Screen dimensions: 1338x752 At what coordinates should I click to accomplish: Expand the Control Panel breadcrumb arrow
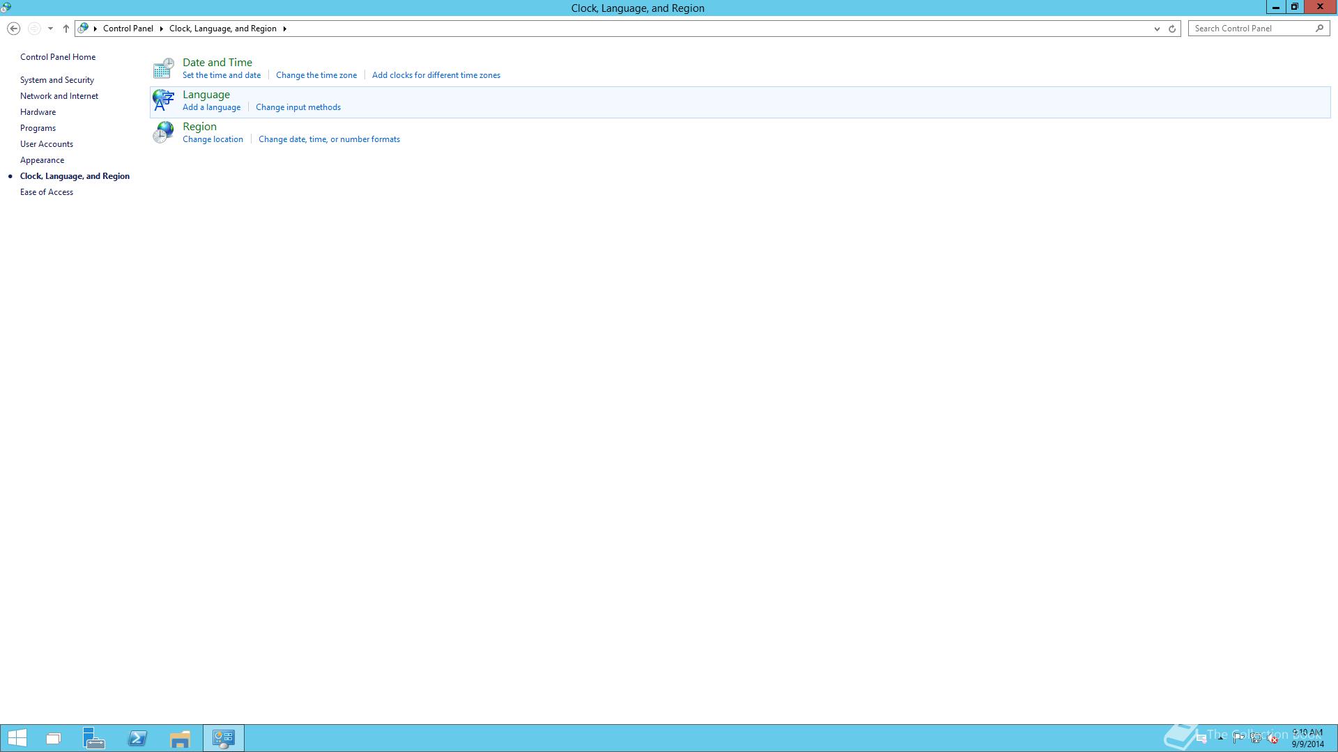162,29
